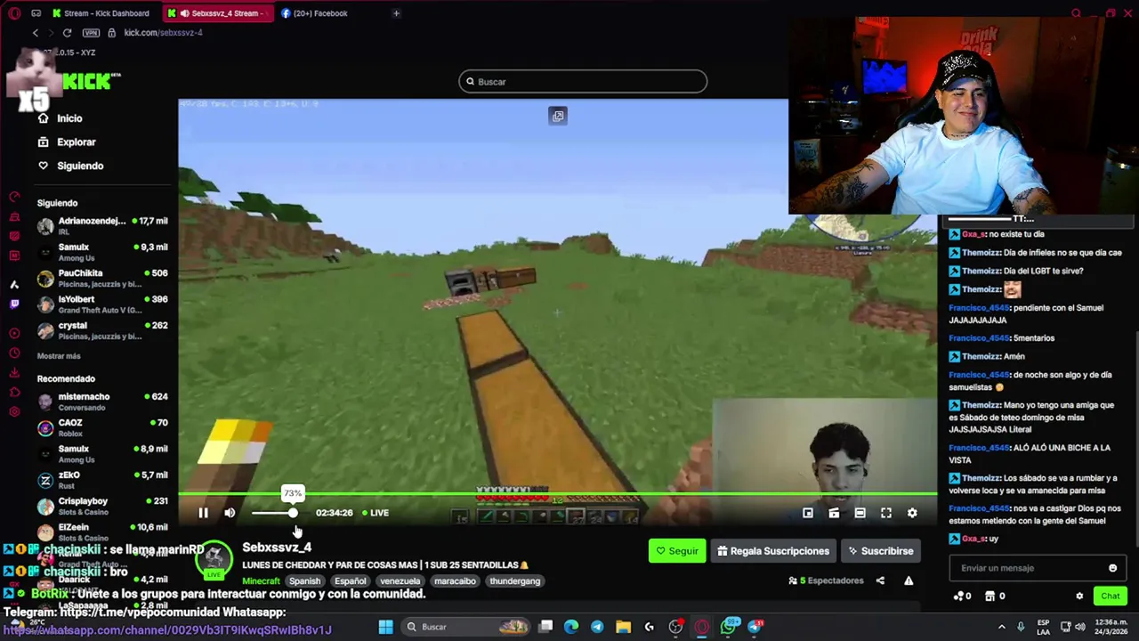The width and height of the screenshot is (1139, 641).
Task: Click the Minecraft category link
Action: 261,581
